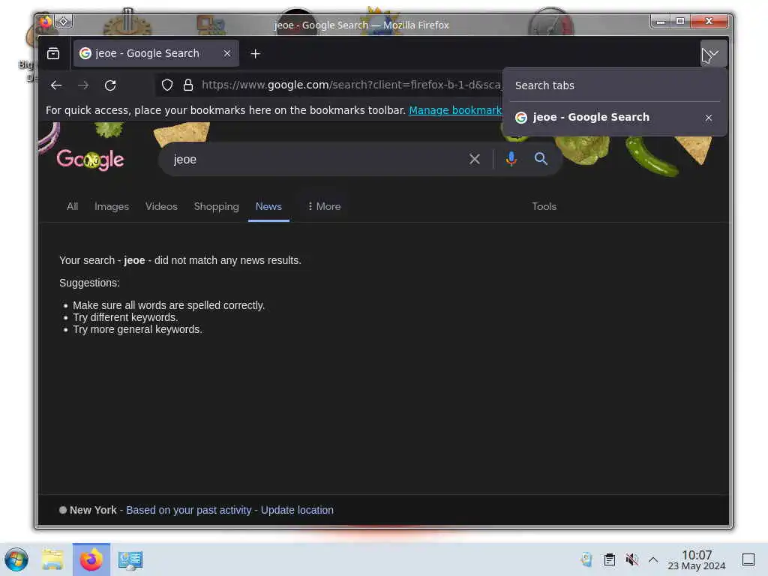Image resolution: width=768 pixels, height=576 pixels.
Task: Click the New York location text
Action: [93, 510]
